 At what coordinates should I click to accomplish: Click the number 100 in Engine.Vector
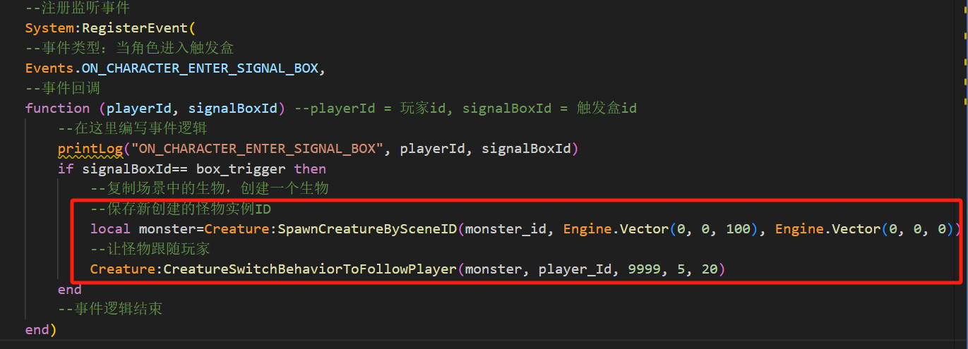738,229
